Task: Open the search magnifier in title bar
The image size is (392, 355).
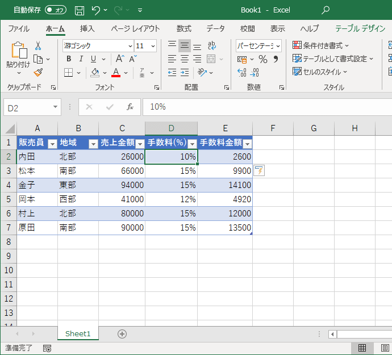Action: click(x=326, y=10)
